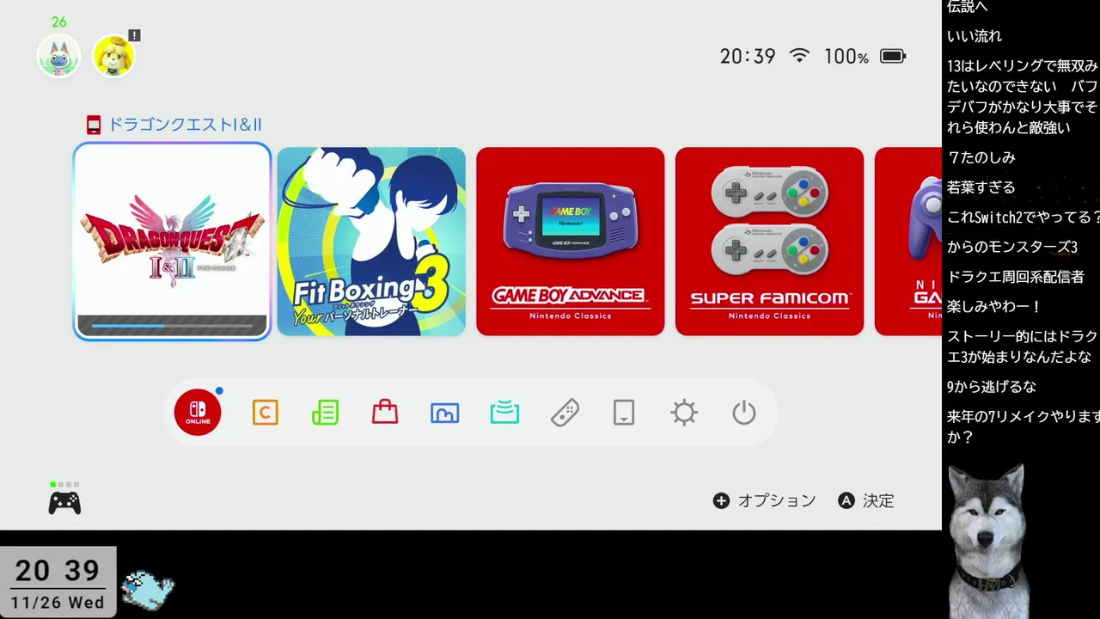
Task: Click chat comment starting with 13はレベリング
Action: pyautogui.click(x=1023, y=97)
